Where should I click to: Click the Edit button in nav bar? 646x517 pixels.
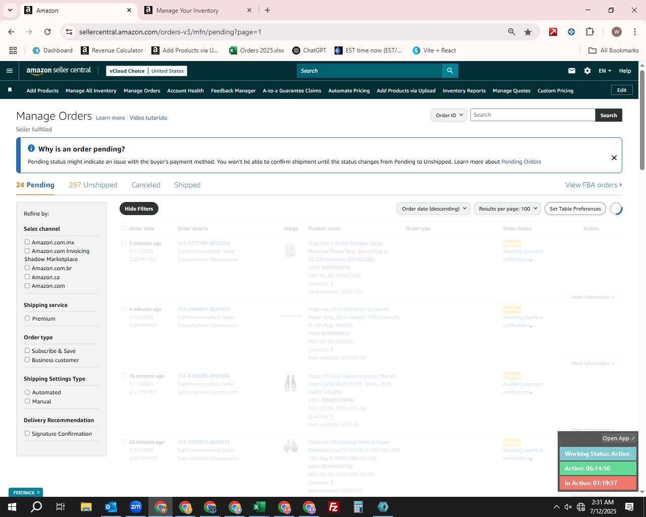(622, 90)
